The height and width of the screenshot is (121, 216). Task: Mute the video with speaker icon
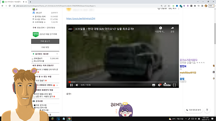click(77, 85)
